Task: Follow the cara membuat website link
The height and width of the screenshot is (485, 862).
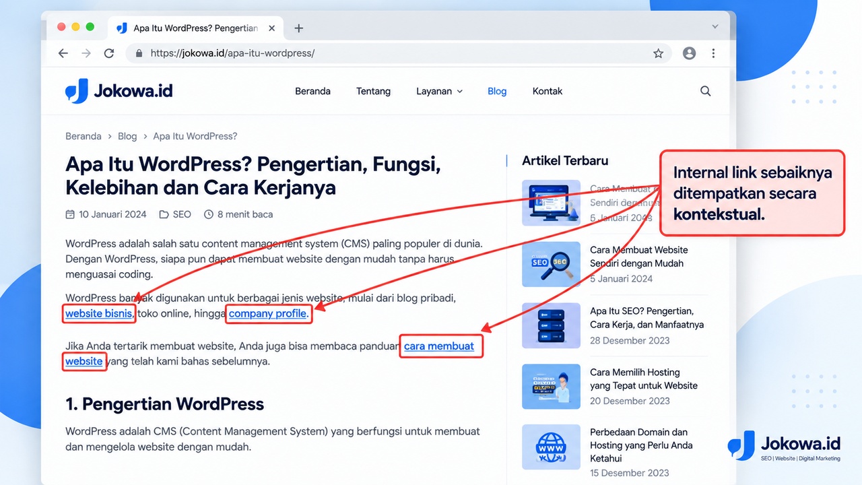Action: pyautogui.click(x=439, y=346)
